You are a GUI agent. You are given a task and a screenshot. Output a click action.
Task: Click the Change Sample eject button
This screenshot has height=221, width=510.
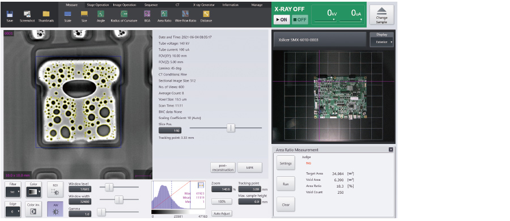(381, 15)
